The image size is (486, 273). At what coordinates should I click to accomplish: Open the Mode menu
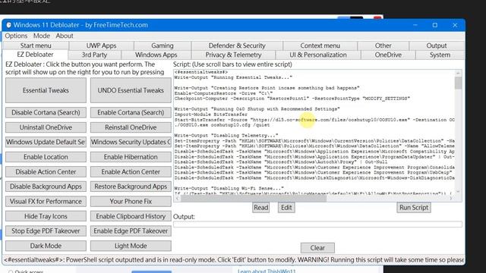click(42, 36)
